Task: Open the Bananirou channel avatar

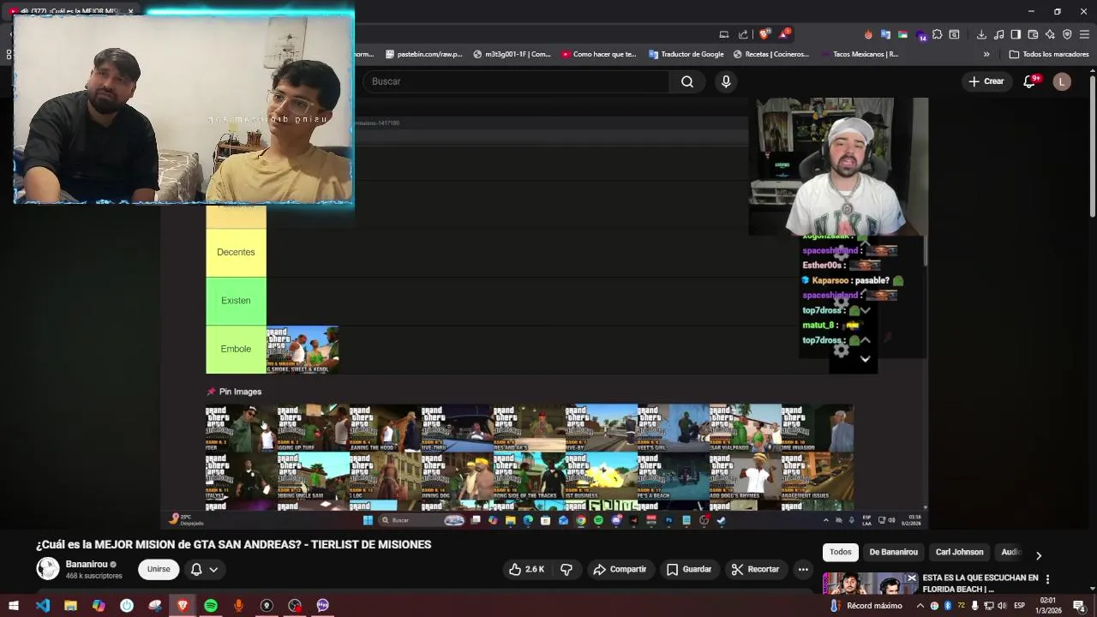Action: 48,569
